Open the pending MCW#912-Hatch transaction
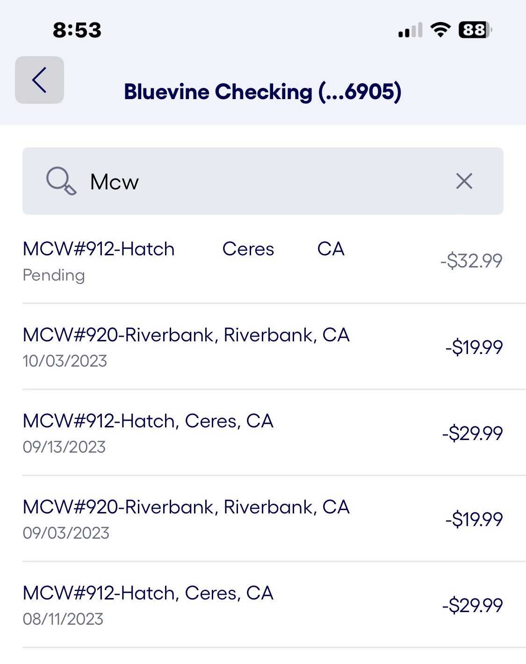Image resolution: width=526 pixels, height=664 pixels. (x=263, y=261)
